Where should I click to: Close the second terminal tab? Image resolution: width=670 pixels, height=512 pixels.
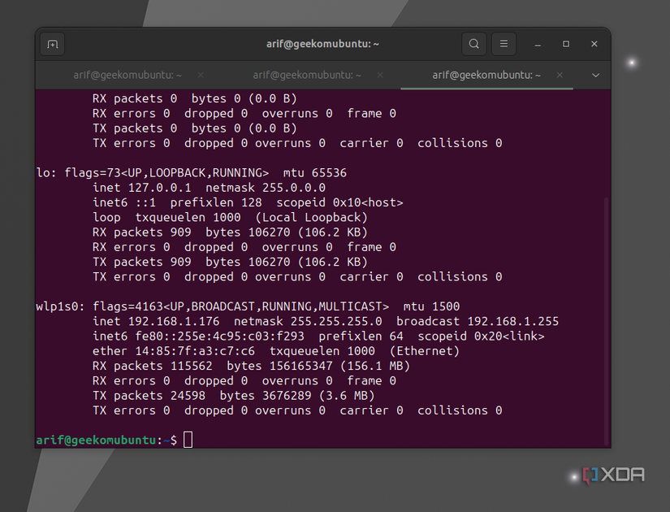pos(380,76)
